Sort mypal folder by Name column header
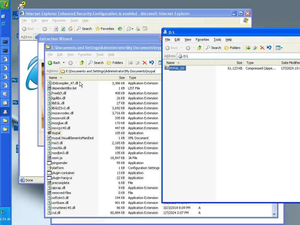Screen dimensions: 300x225 pos(72,78)
